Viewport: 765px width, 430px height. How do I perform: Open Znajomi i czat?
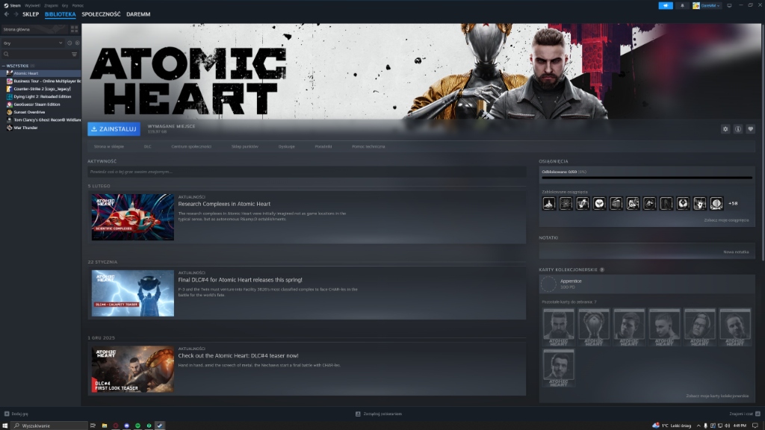(745, 414)
